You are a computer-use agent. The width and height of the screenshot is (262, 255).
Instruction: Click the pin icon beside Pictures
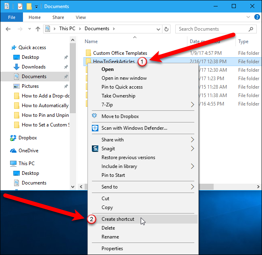click(66, 86)
